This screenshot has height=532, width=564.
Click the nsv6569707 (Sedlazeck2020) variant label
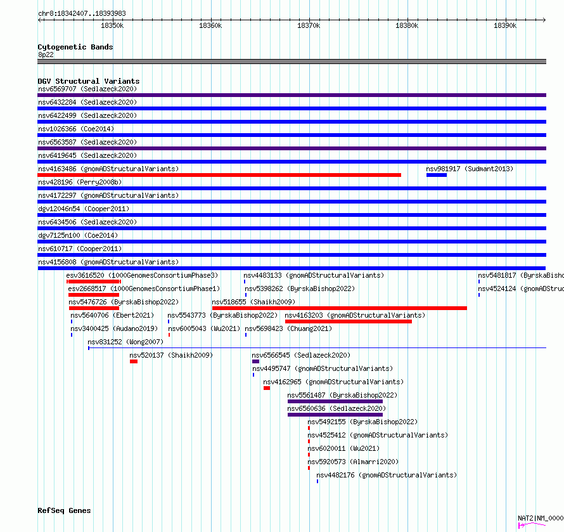pos(87,89)
